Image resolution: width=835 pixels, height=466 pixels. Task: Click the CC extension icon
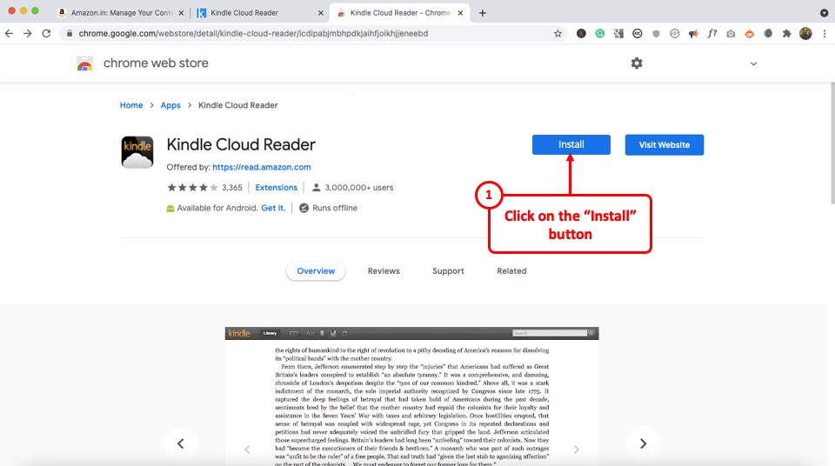tap(637, 34)
